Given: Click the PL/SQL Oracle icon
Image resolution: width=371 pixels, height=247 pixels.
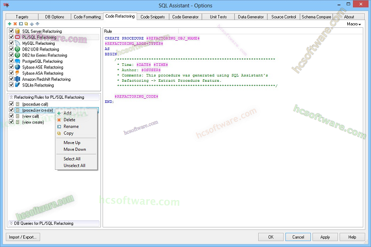Looking at the screenshot, I should (x=18, y=37).
